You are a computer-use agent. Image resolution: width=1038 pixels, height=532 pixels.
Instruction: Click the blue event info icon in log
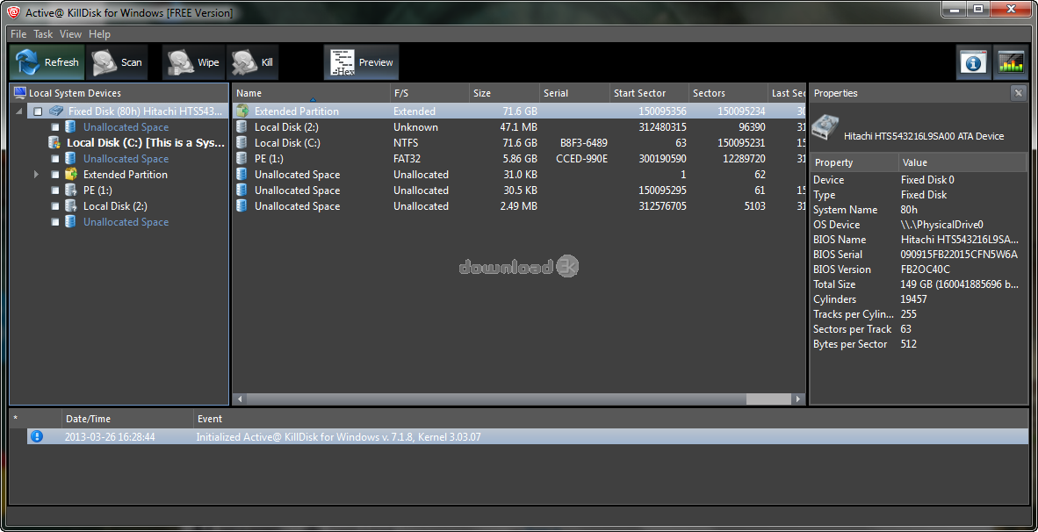(x=37, y=436)
